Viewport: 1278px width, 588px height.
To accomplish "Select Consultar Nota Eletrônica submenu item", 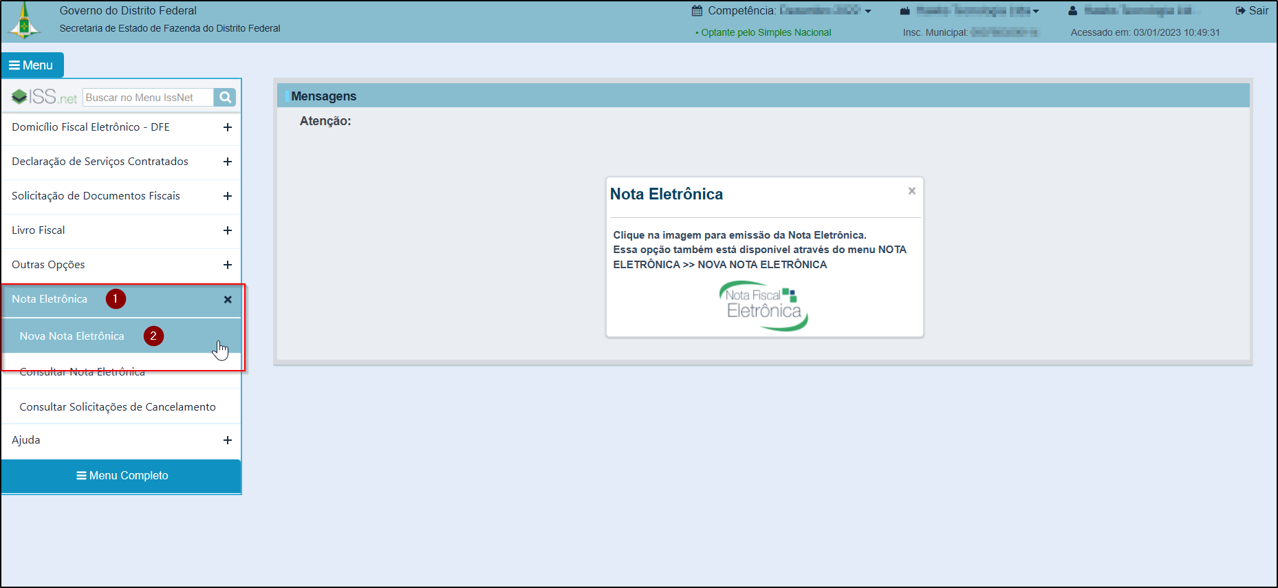I will [121, 371].
